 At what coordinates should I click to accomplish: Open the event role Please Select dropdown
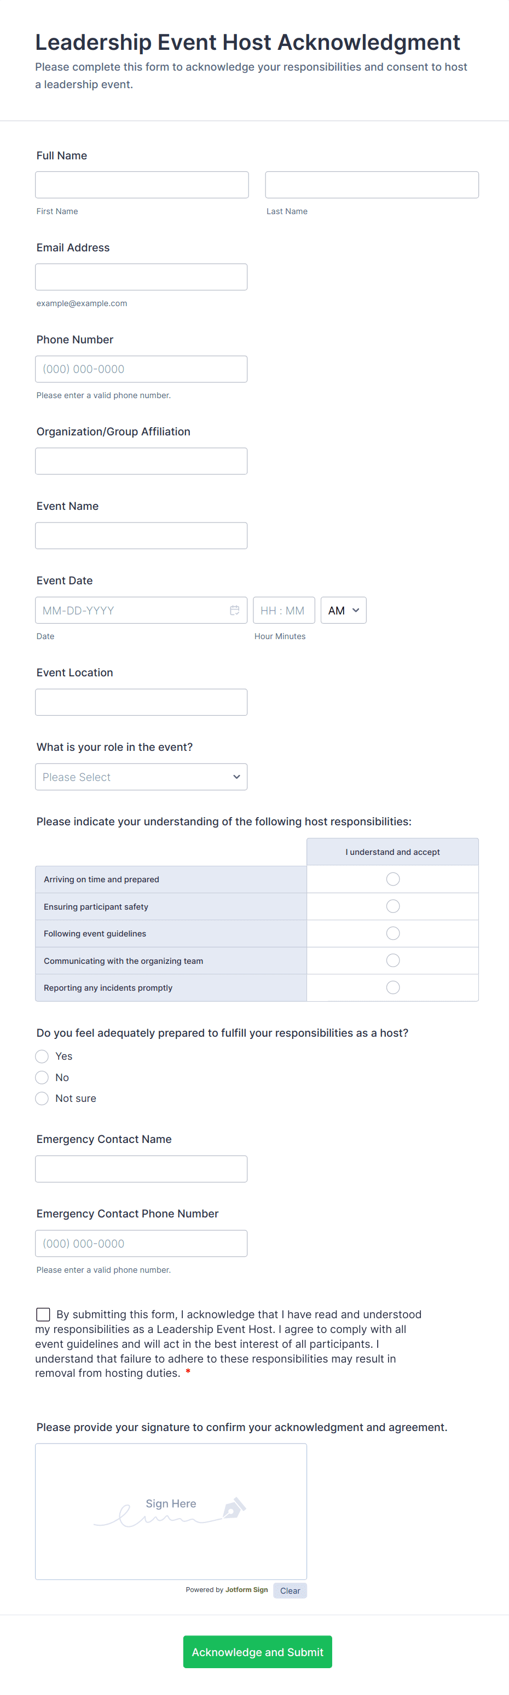coord(141,777)
